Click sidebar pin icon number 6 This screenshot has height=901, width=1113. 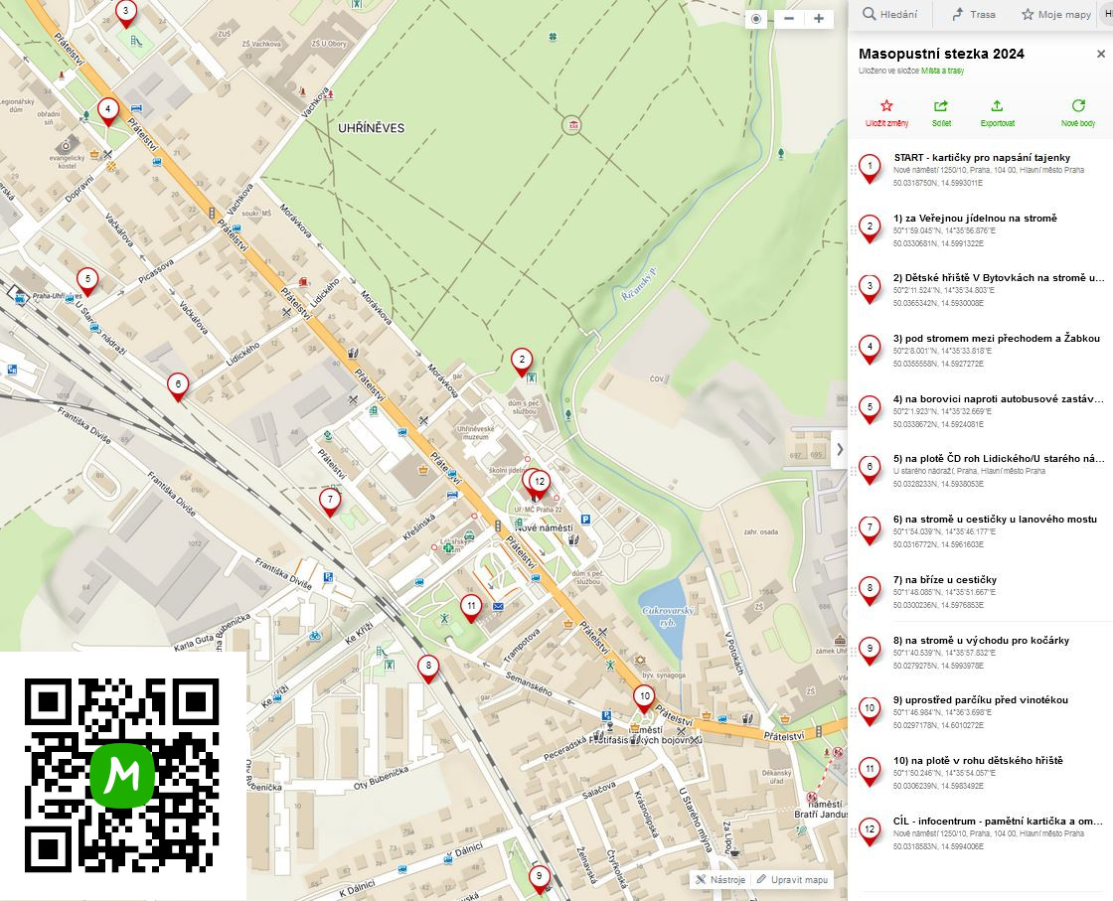point(870,470)
